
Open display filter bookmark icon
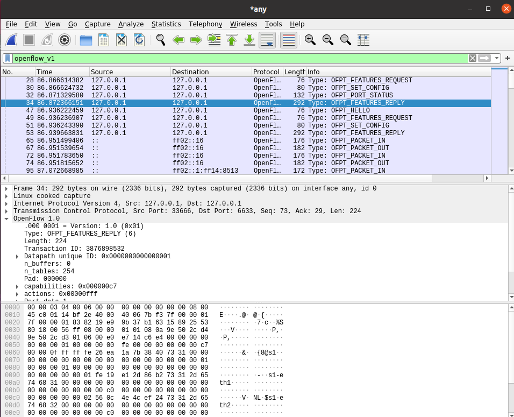[x=8, y=59]
